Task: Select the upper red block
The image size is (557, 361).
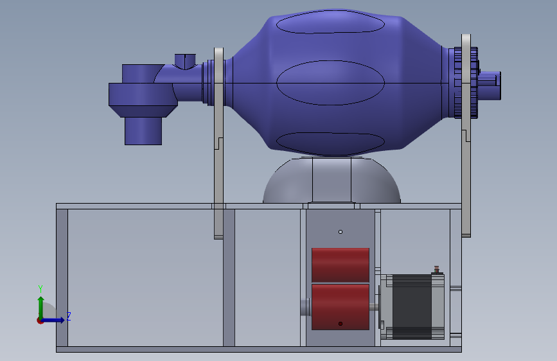Action: click(x=340, y=265)
